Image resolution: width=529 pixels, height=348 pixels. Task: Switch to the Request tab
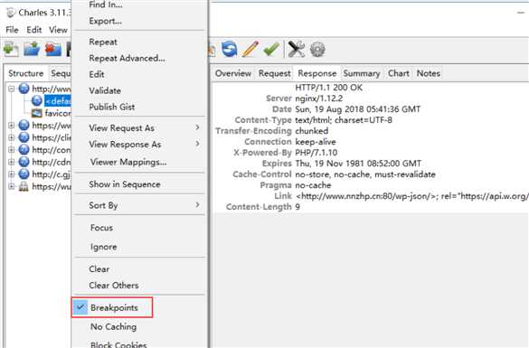(x=274, y=73)
